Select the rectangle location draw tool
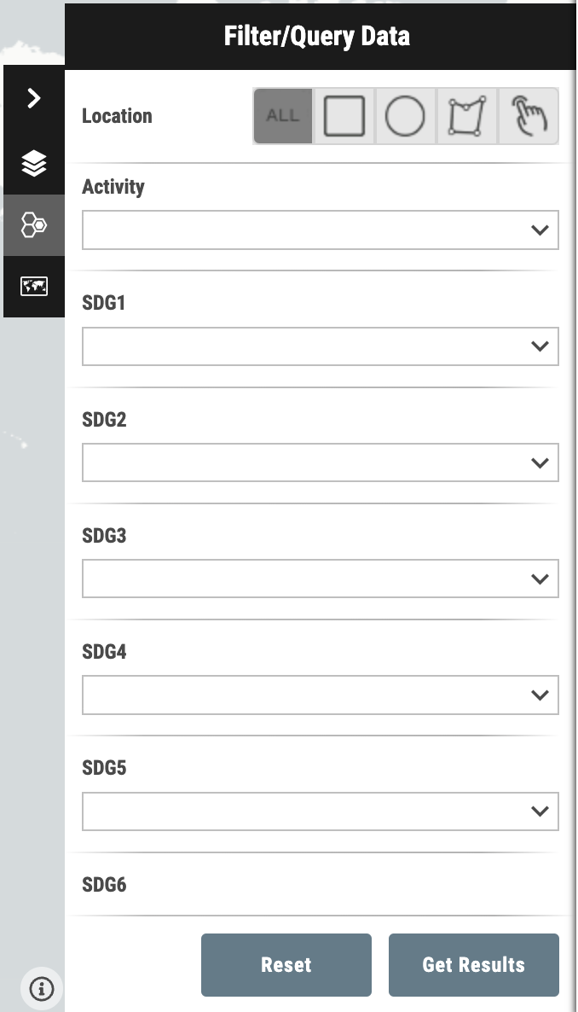Viewport: 578px width, 1012px height. [344, 116]
